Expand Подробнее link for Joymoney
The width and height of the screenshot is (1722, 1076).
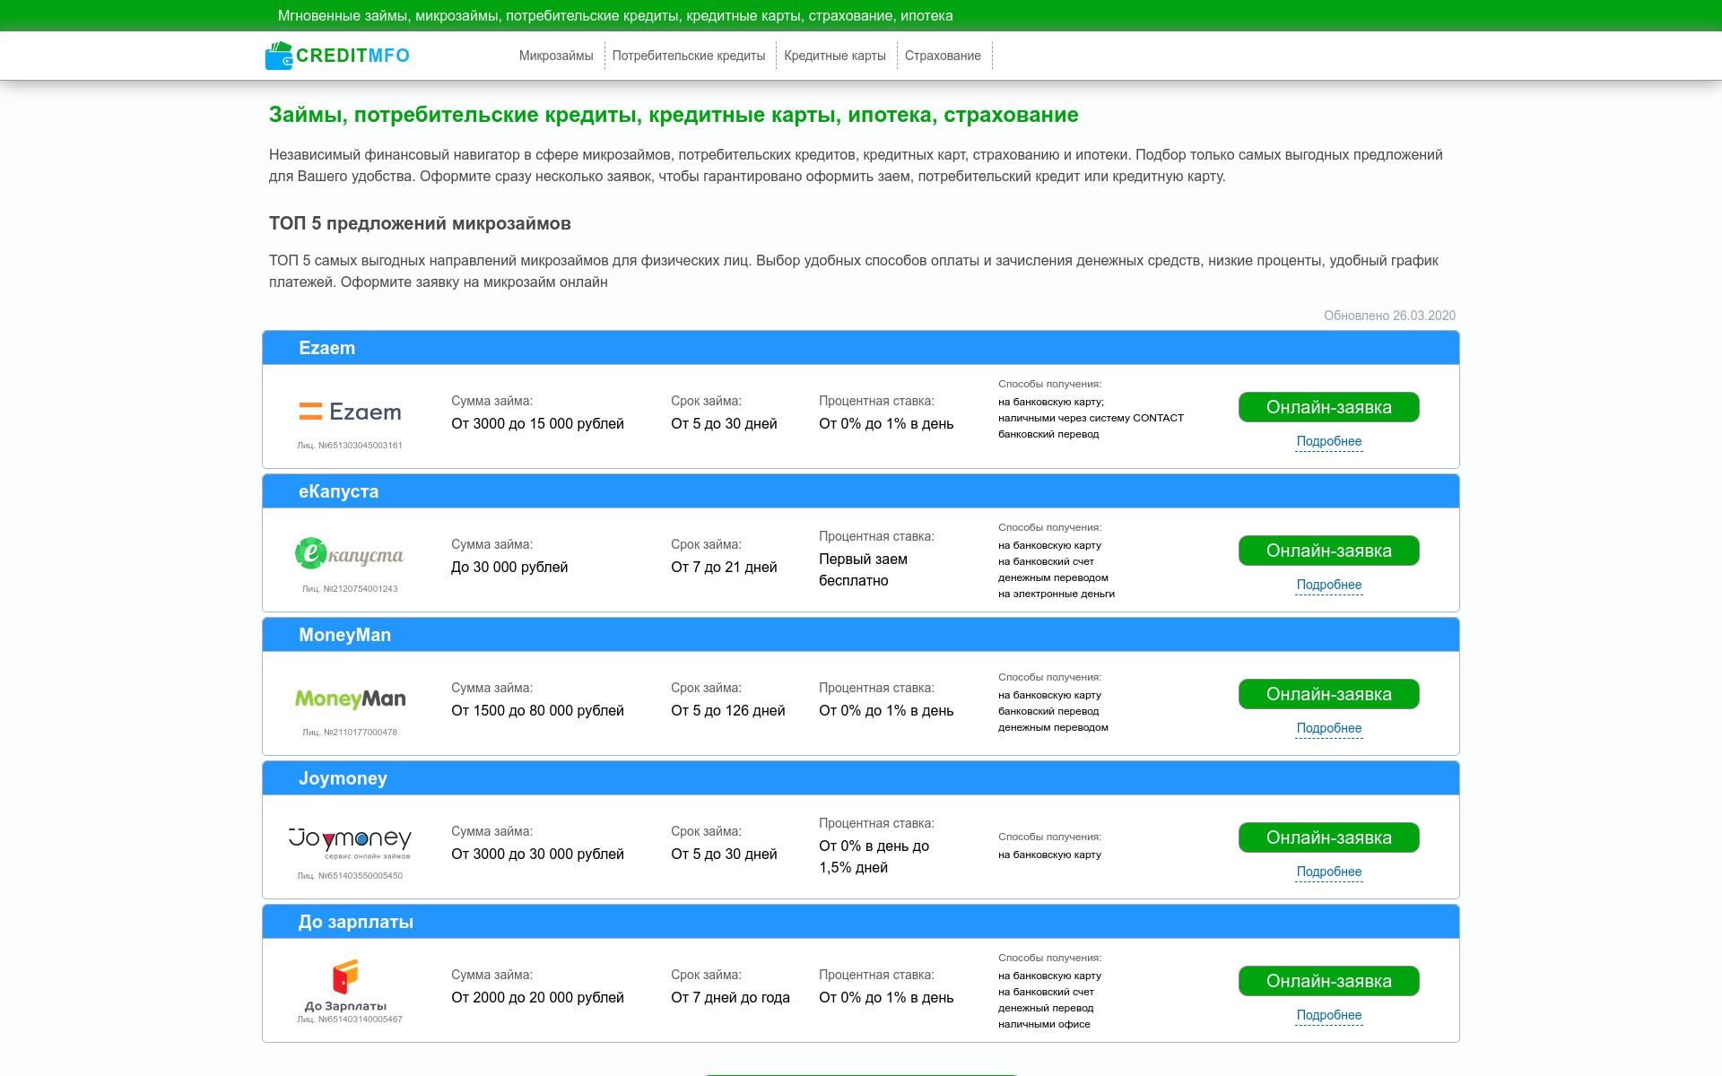tap(1328, 872)
